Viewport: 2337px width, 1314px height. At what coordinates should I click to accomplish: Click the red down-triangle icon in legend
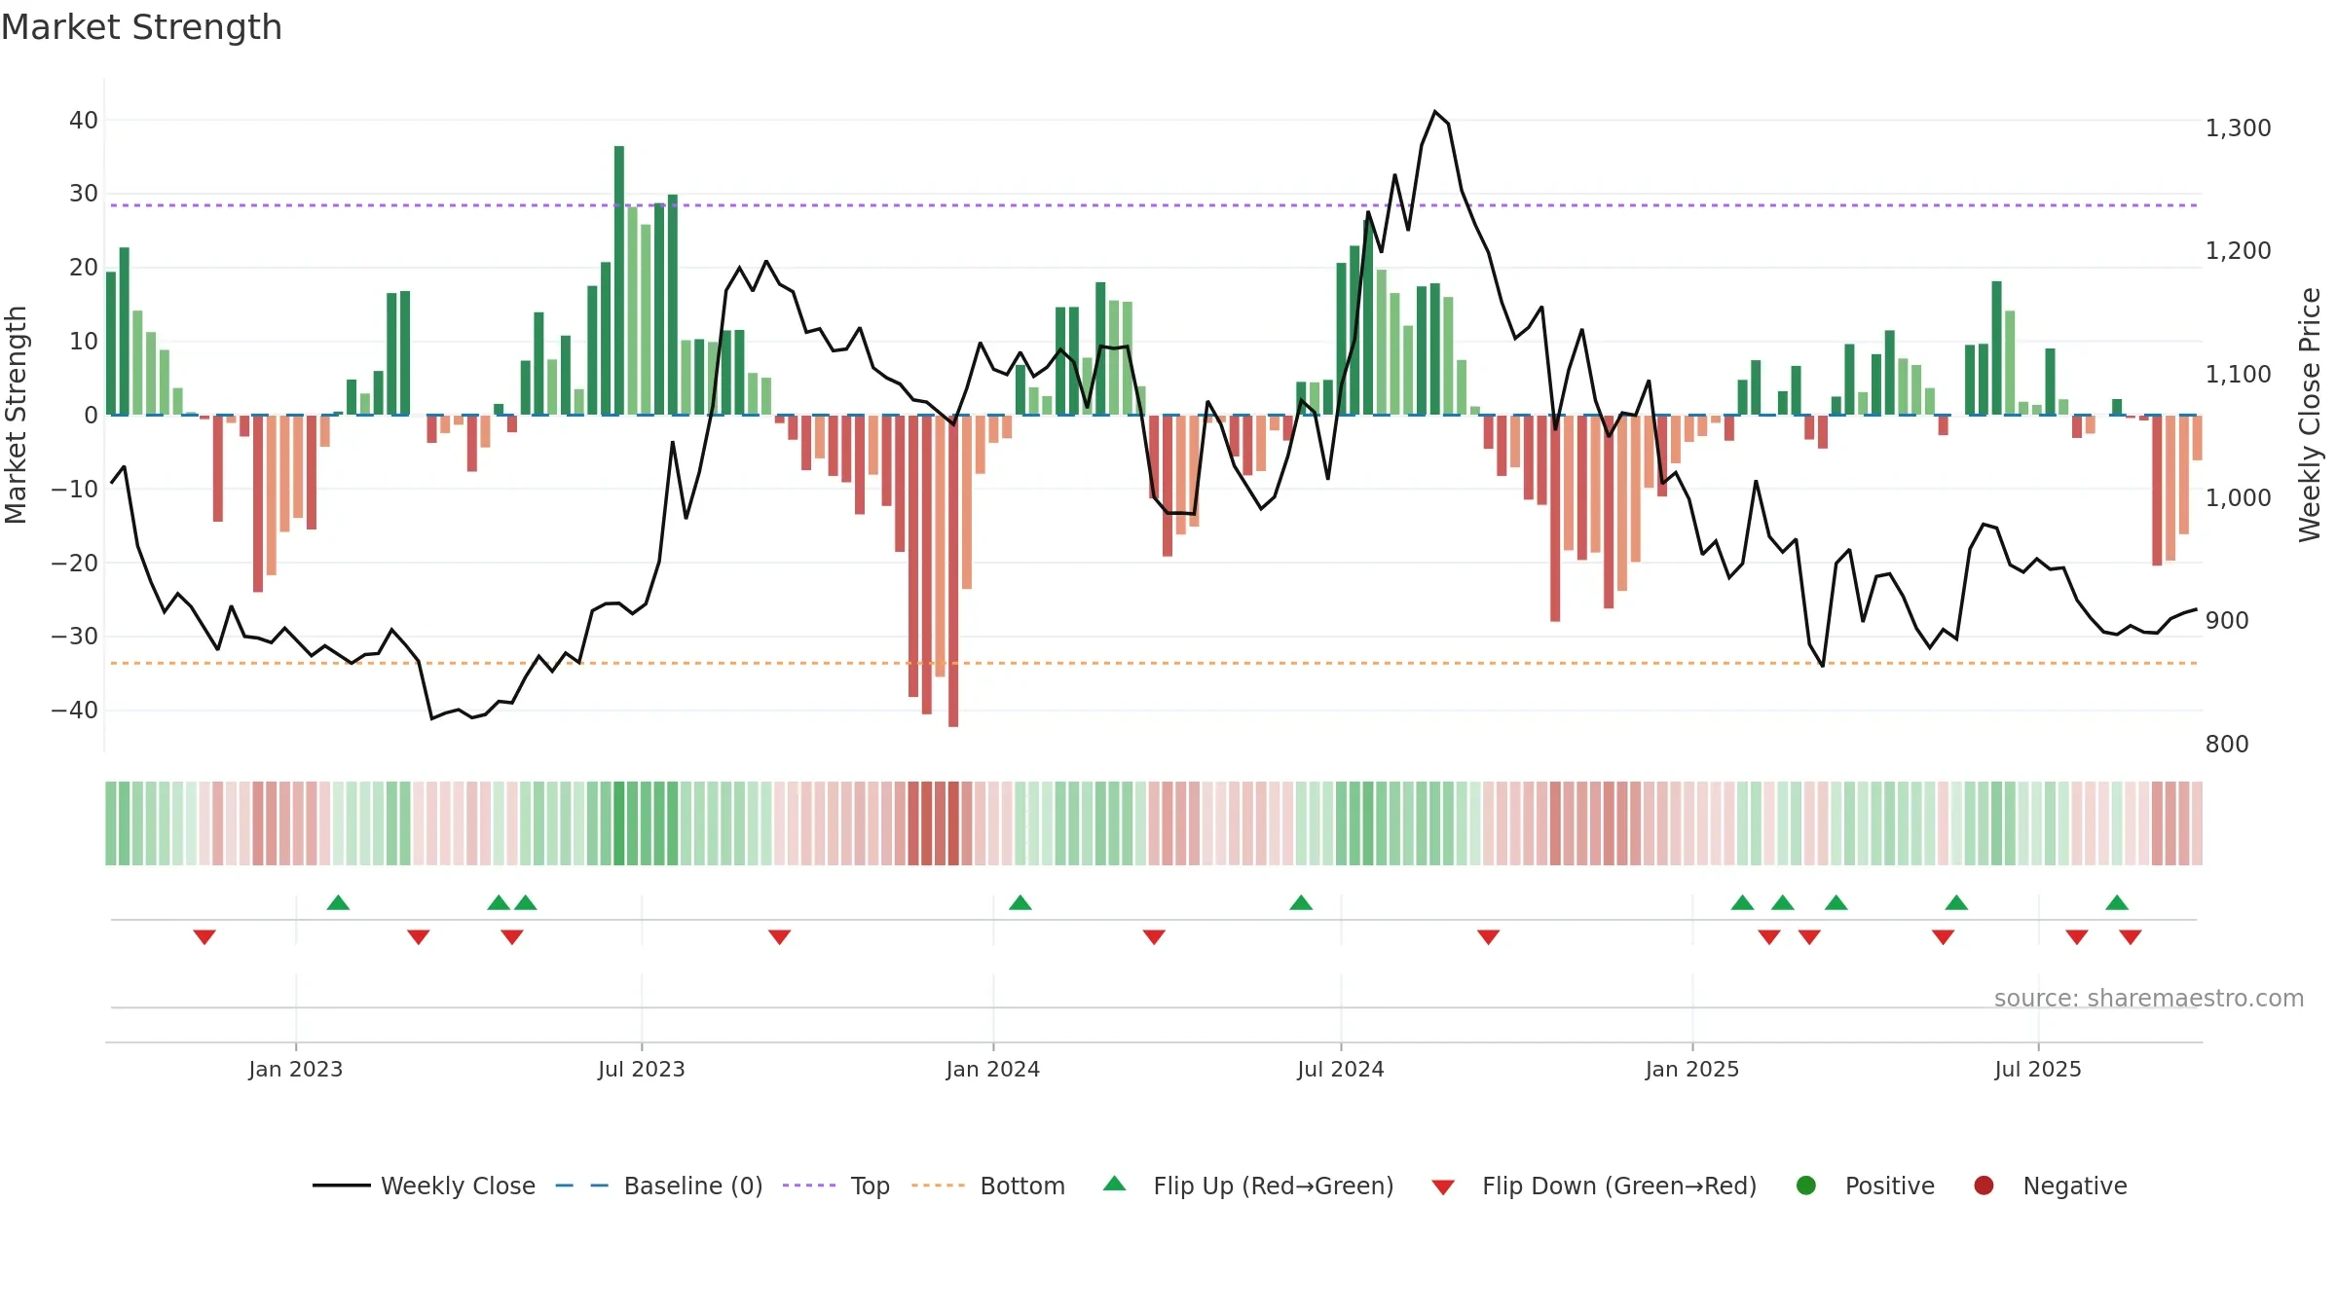(x=1443, y=1187)
